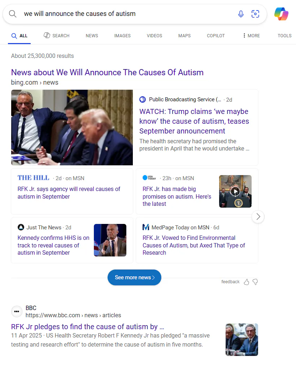The image size is (296, 365).
Task: Play the USA Today video thumbnail
Action: (235, 191)
